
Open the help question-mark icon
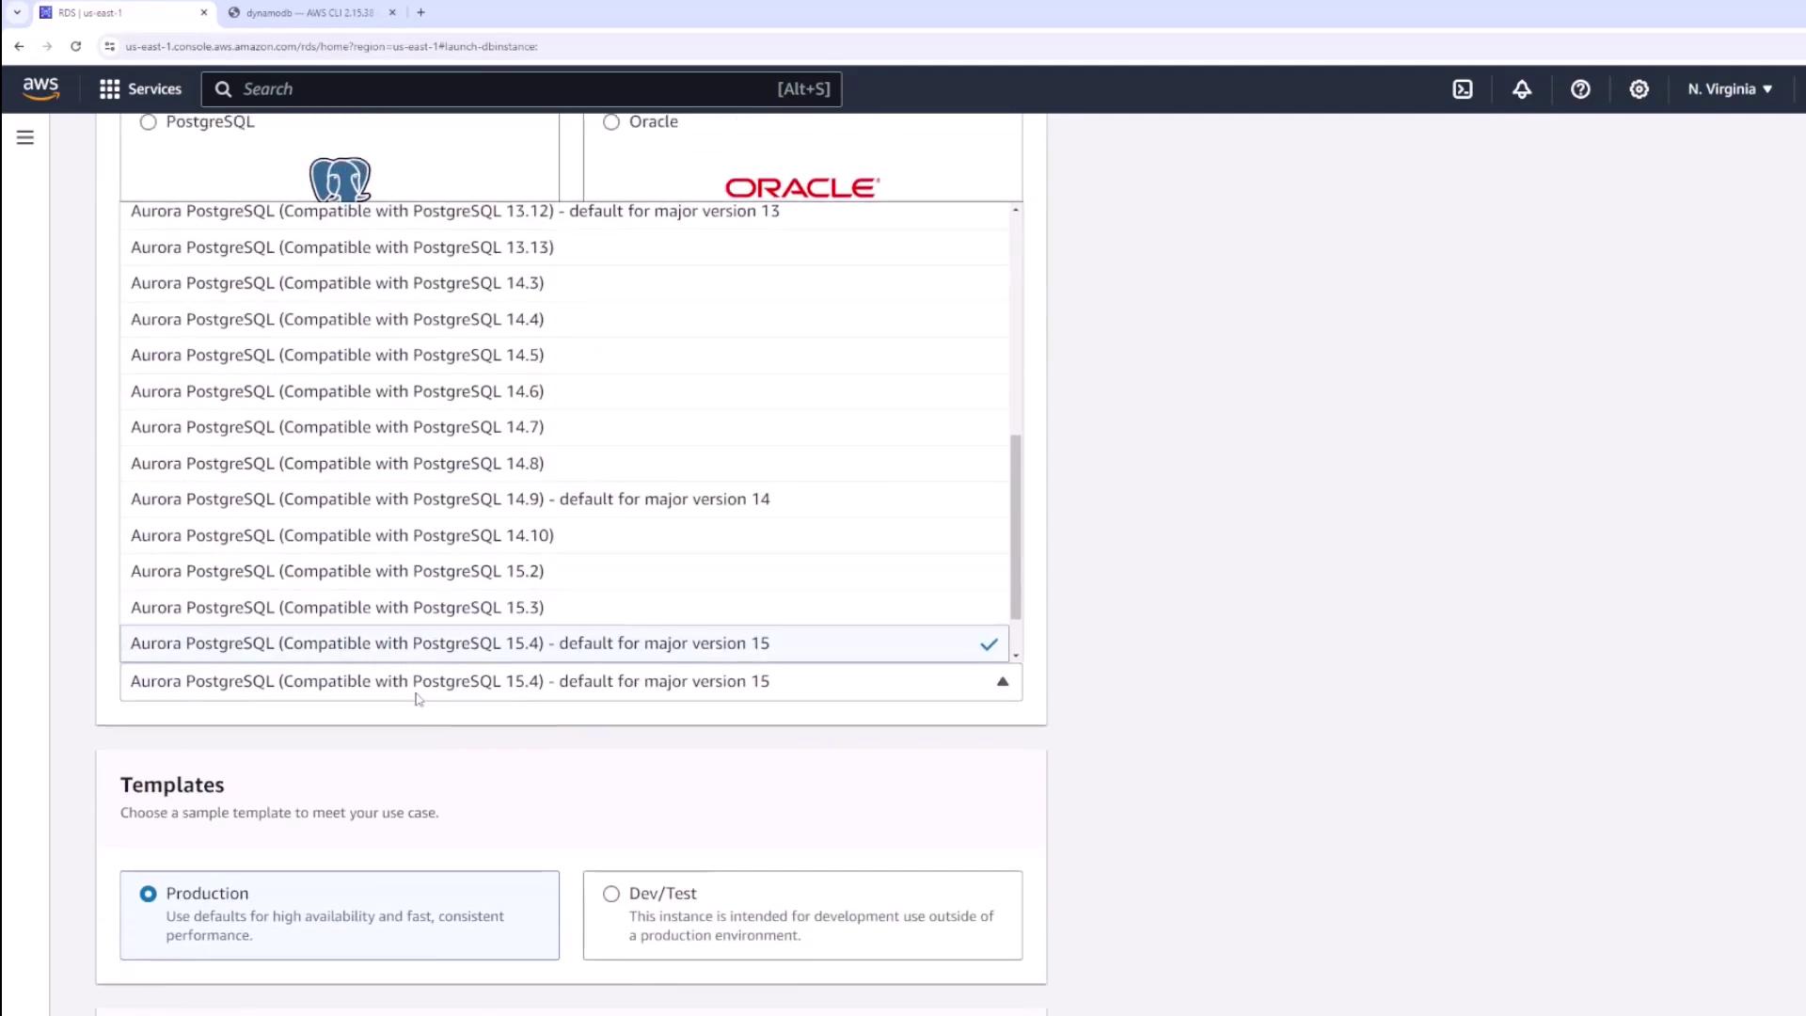pos(1580,89)
